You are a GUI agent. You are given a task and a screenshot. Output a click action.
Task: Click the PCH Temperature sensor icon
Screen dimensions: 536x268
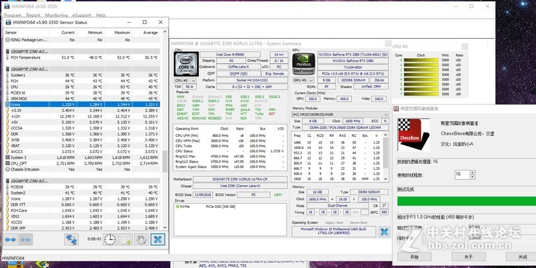(x=7, y=57)
